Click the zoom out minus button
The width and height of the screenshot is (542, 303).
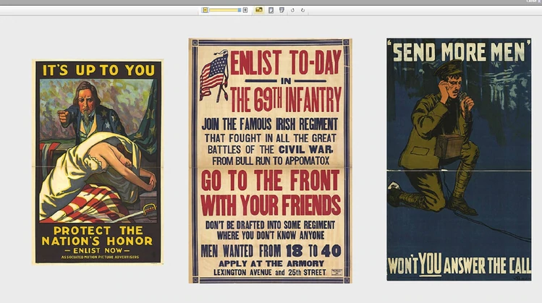pos(205,10)
